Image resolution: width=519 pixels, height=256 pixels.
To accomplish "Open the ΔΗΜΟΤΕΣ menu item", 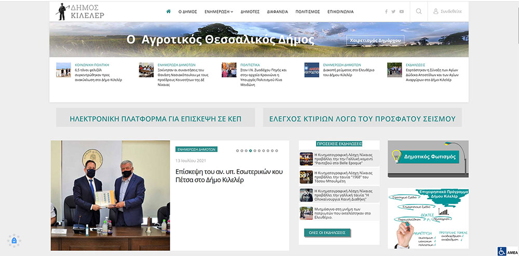I will [x=250, y=11].
